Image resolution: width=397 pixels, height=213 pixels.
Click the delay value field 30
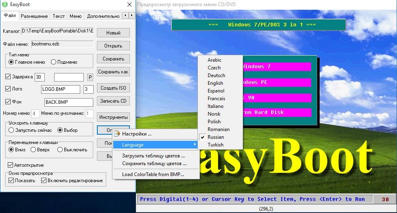tap(39, 77)
